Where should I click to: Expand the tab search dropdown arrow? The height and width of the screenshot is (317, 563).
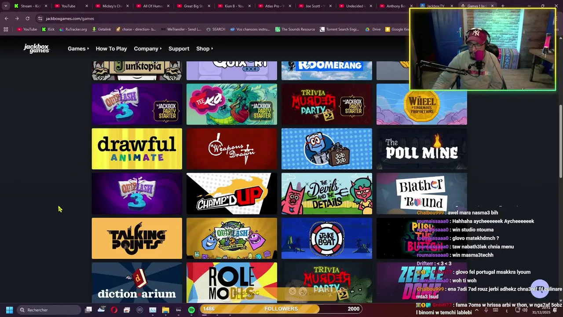click(6, 6)
